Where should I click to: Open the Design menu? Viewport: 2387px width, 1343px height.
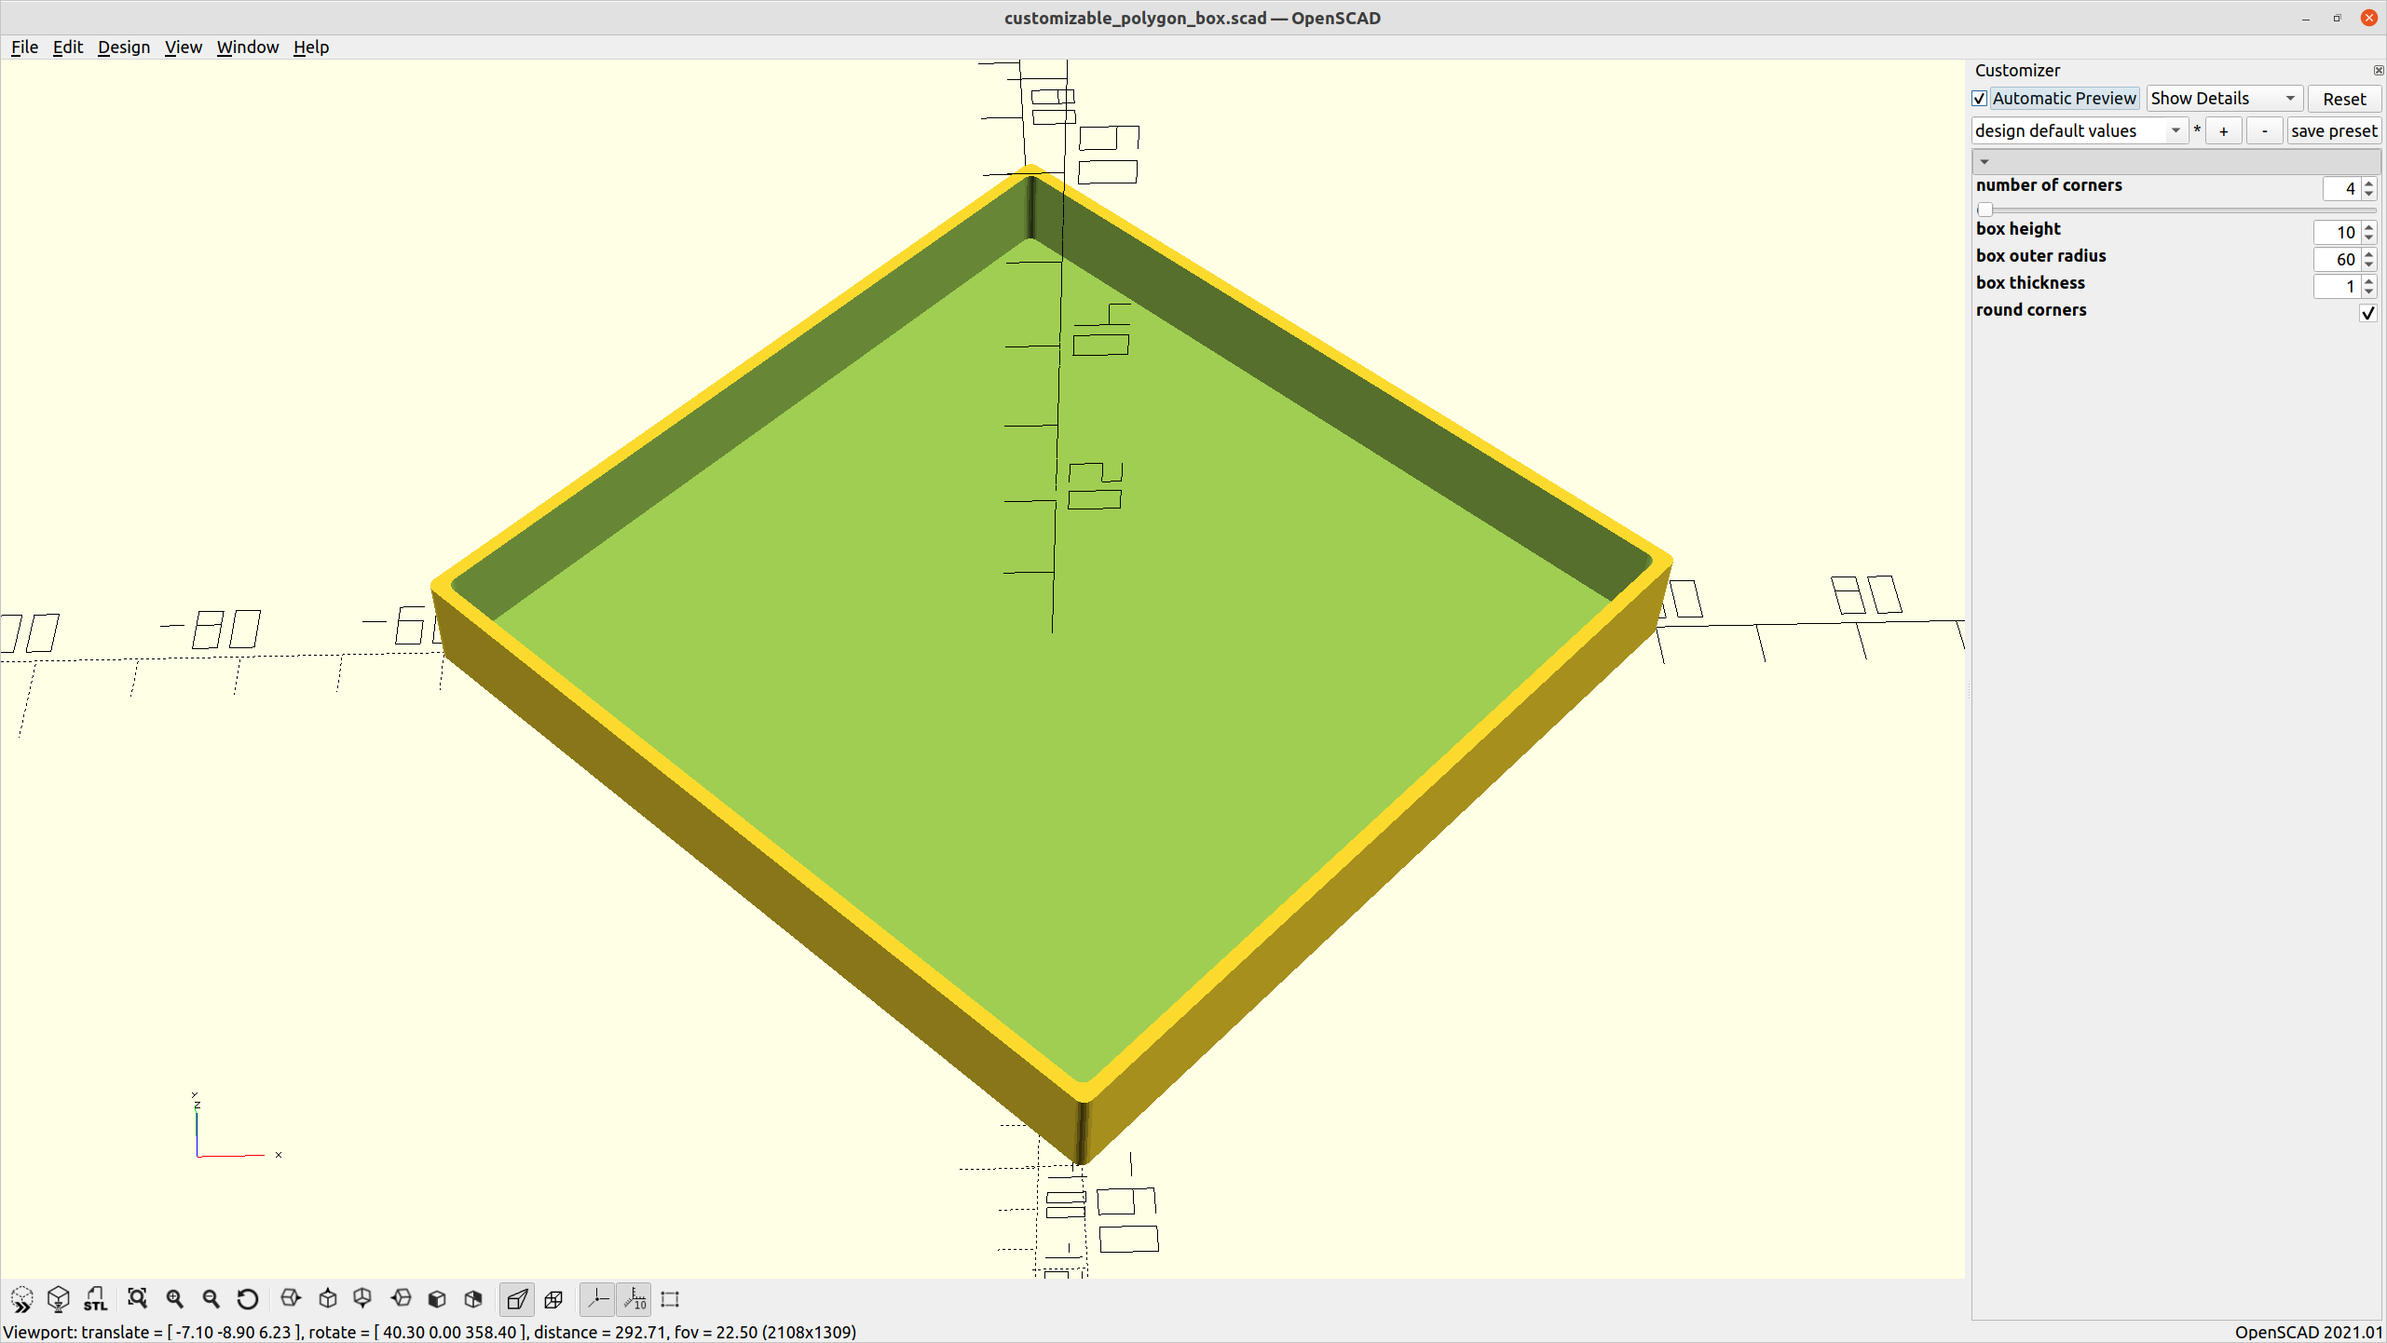click(x=123, y=47)
